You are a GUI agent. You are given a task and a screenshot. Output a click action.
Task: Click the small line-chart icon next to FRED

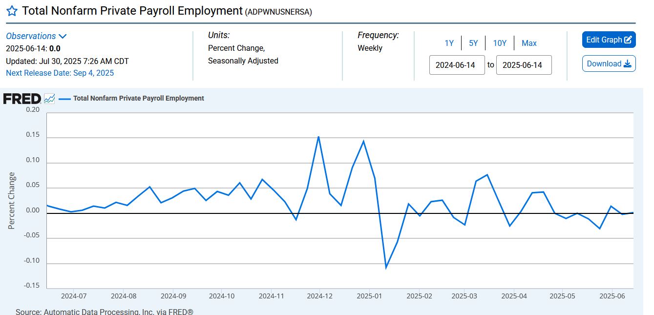pyautogui.click(x=49, y=99)
